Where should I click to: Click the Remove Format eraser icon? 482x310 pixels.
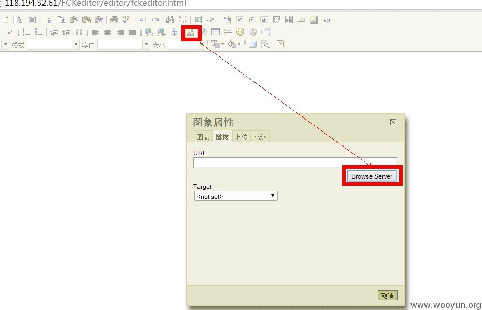[210, 20]
